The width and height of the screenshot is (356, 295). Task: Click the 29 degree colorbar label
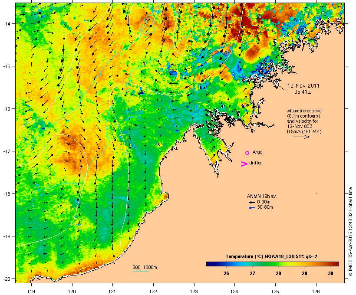305,273
